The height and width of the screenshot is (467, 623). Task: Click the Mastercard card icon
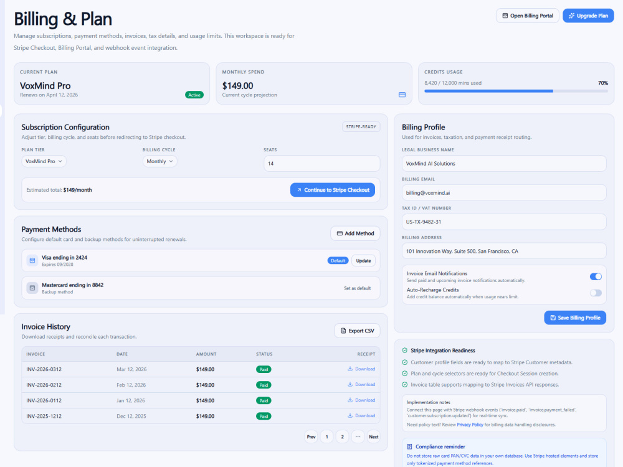[x=32, y=288]
